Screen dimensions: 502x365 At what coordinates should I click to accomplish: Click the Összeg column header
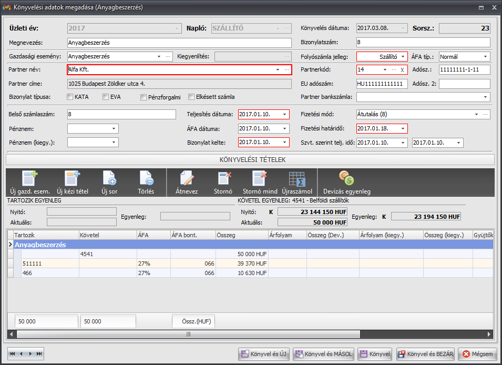pyautogui.click(x=241, y=235)
